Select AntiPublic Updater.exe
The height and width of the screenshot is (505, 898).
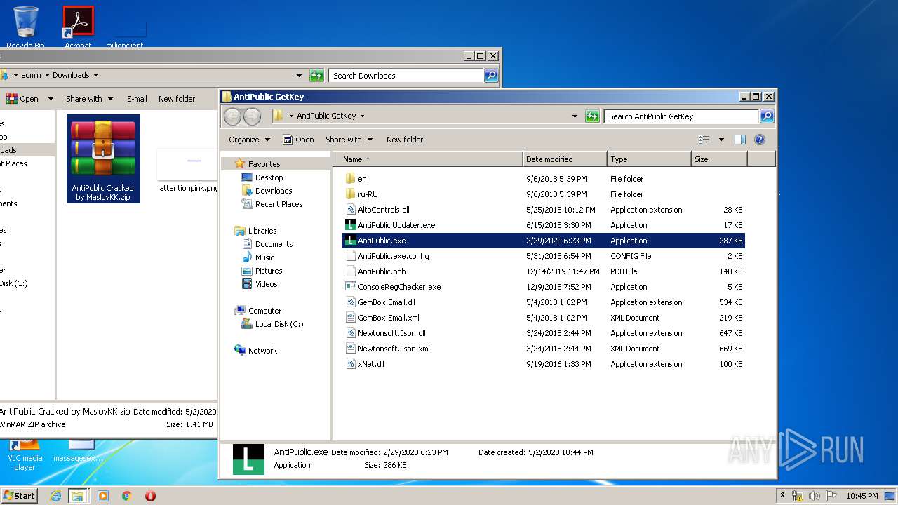(544, 225)
